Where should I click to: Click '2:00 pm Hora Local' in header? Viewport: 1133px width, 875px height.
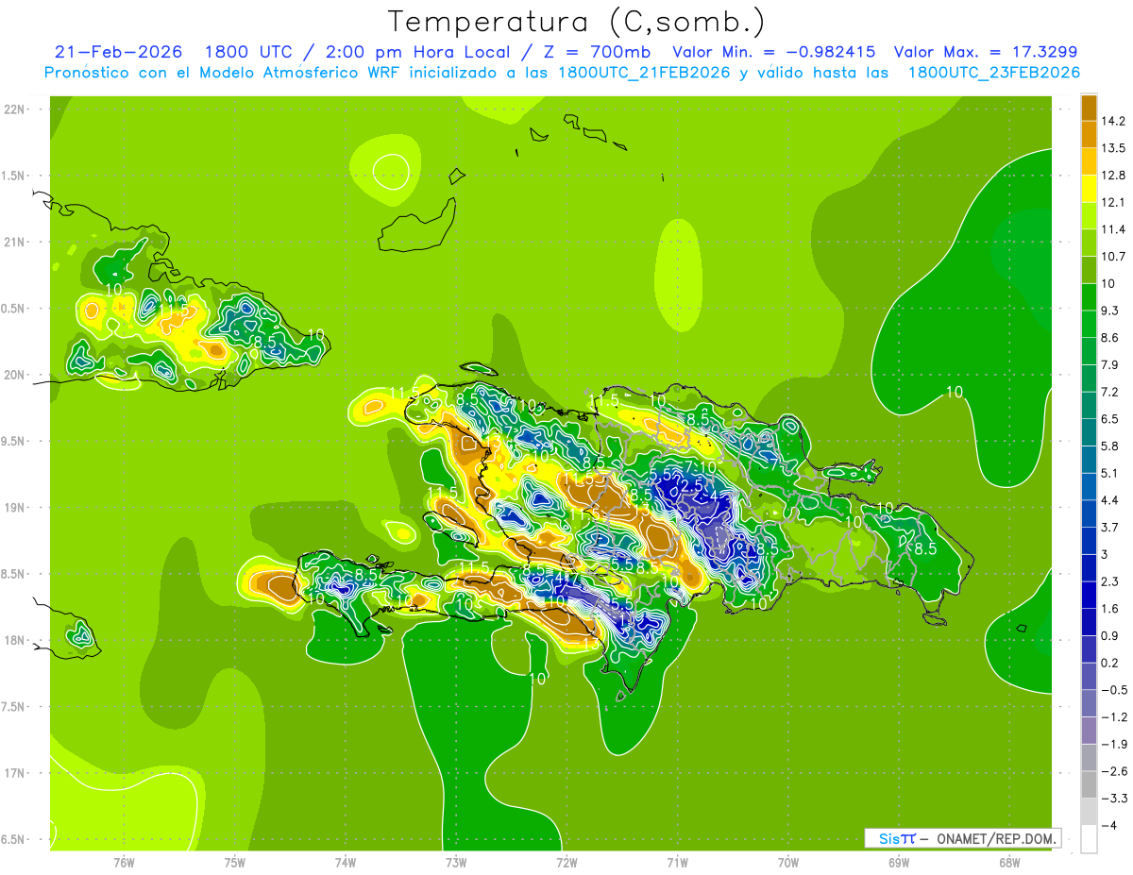(415, 52)
